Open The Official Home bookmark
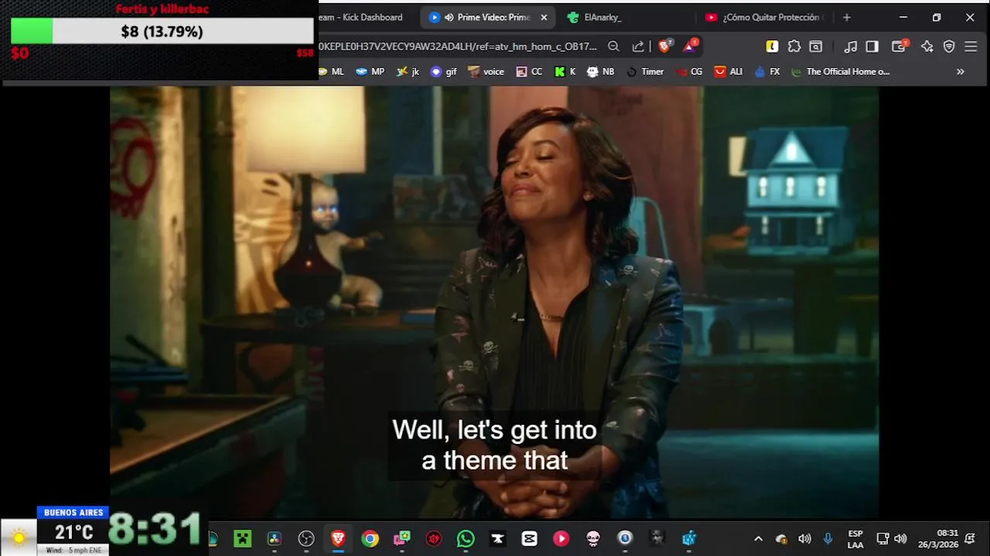The image size is (990, 556). tap(840, 72)
